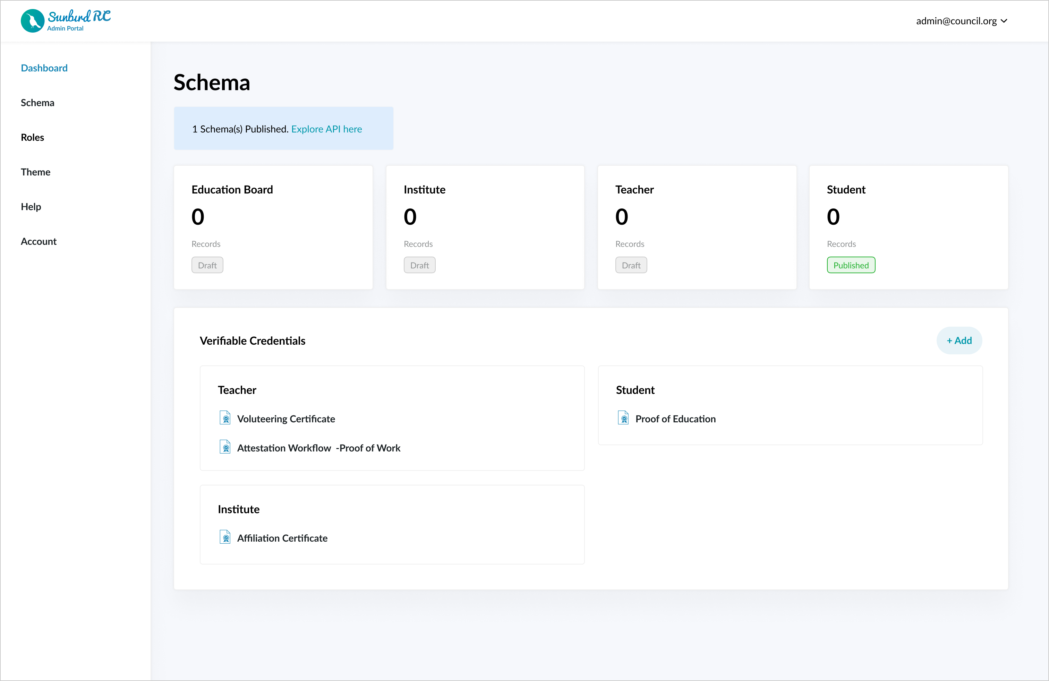Open the Teacher schema records card
1049x681 pixels.
[x=697, y=227]
